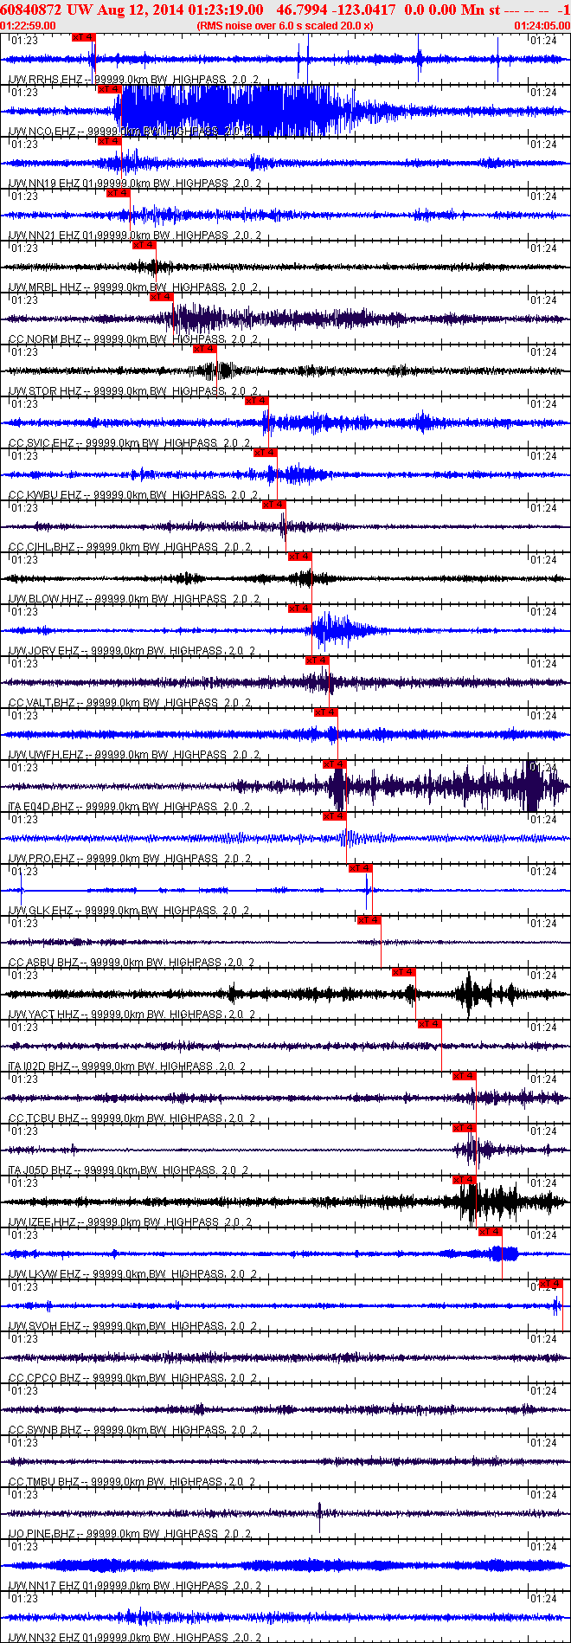Select the UW.YACT.HHZ station label
The image size is (571, 1643).
coord(133,1015)
